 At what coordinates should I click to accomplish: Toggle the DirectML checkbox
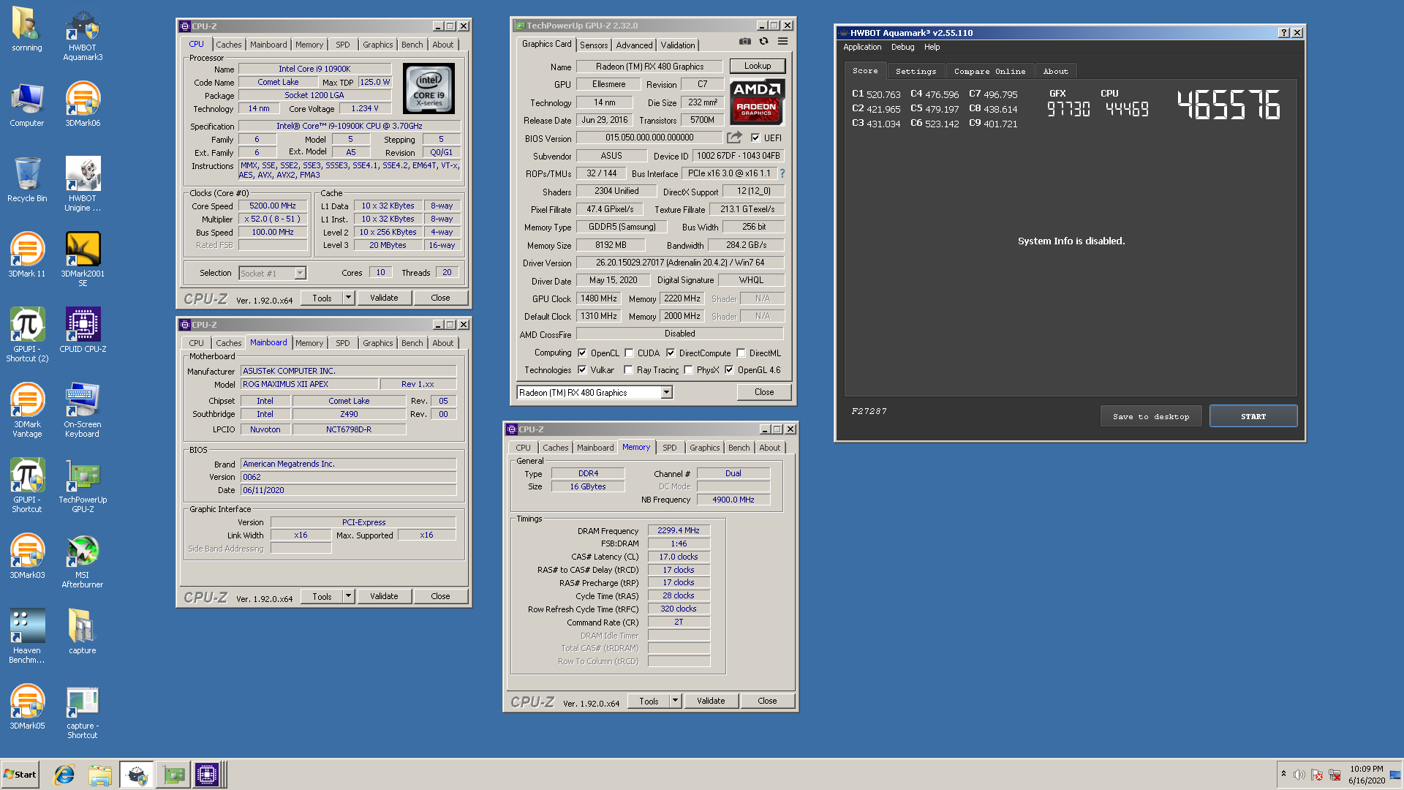[x=741, y=353]
